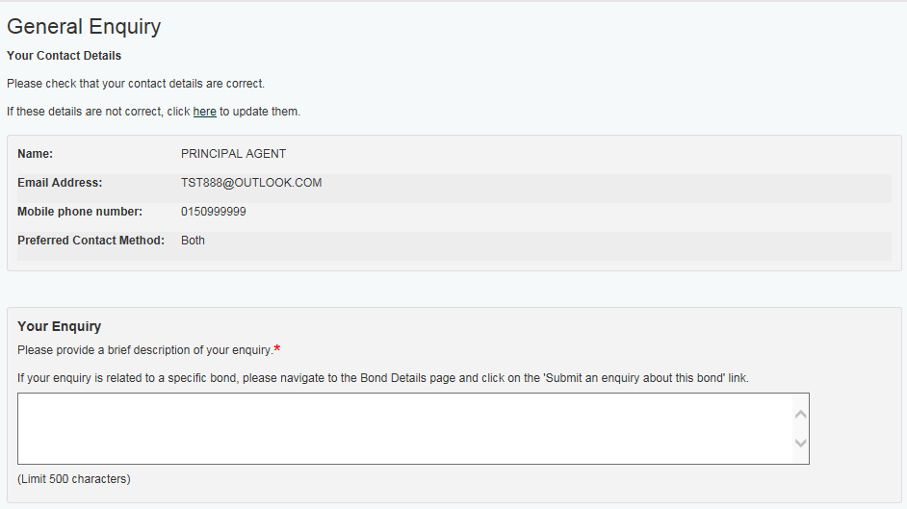Click inside the enquiry description text box
Image resolution: width=907 pixels, height=509 pixels.
point(404,428)
